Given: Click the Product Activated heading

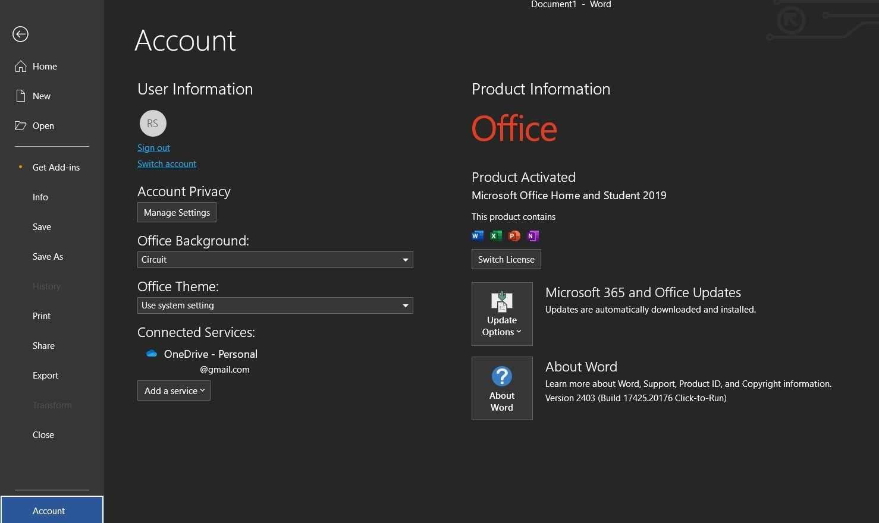Looking at the screenshot, I should click(x=523, y=177).
